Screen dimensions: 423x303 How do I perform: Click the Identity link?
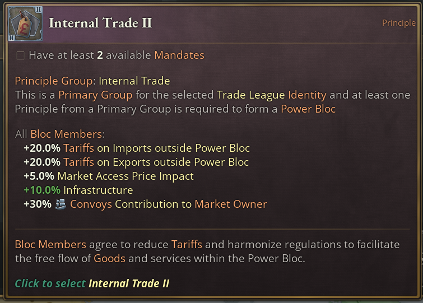[x=306, y=95]
